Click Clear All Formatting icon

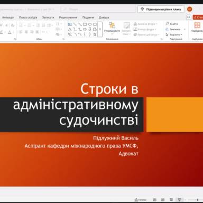(12, 25)
